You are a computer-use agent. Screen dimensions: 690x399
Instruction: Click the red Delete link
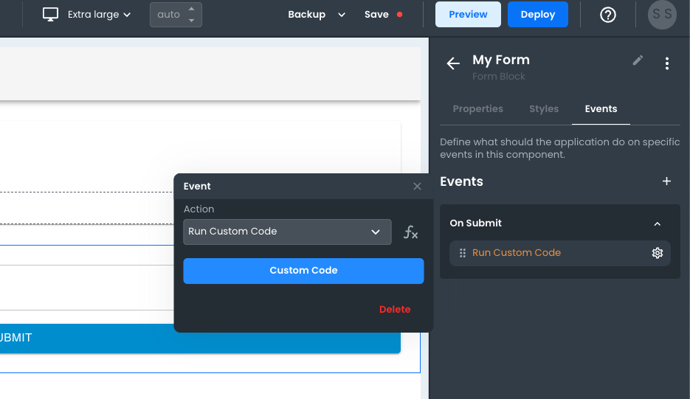[394, 310]
